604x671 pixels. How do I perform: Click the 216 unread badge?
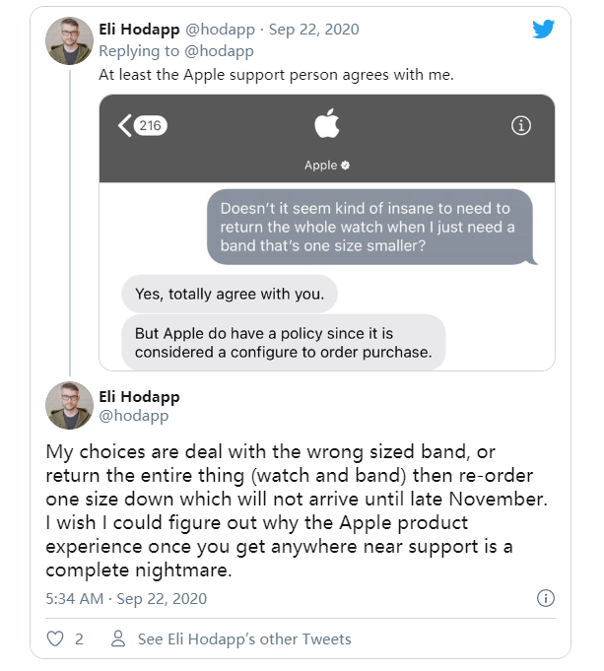pos(150,125)
